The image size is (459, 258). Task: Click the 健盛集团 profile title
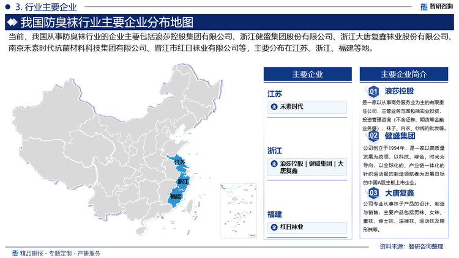pos(400,136)
